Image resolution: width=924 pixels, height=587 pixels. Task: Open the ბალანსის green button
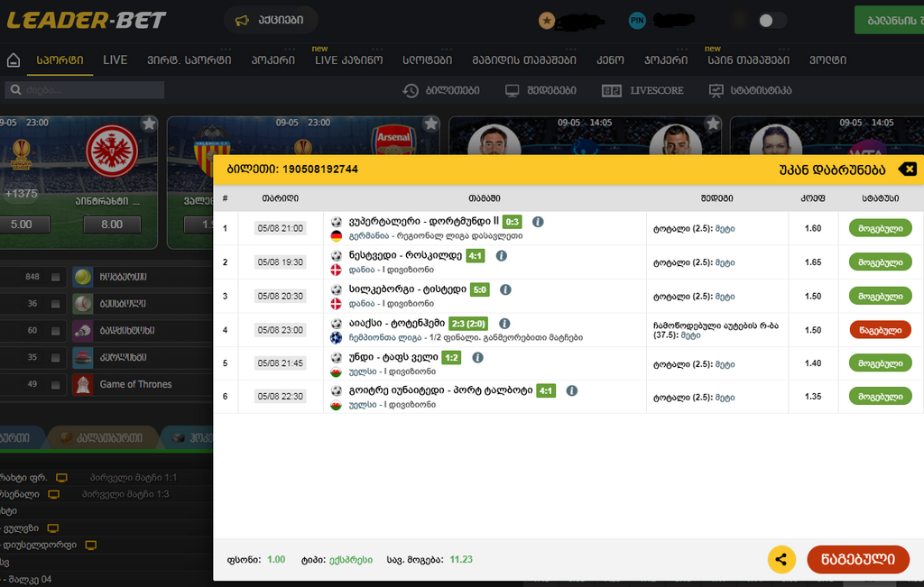tap(889, 20)
